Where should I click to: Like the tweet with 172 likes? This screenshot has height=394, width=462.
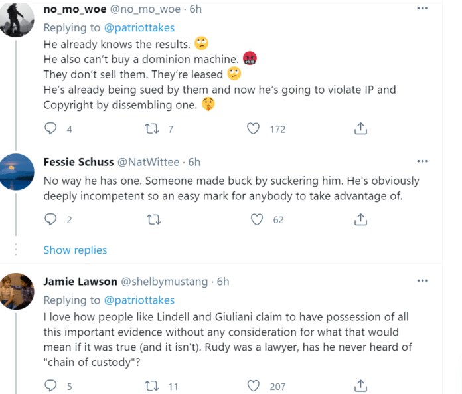pyautogui.click(x=253, y=129)
